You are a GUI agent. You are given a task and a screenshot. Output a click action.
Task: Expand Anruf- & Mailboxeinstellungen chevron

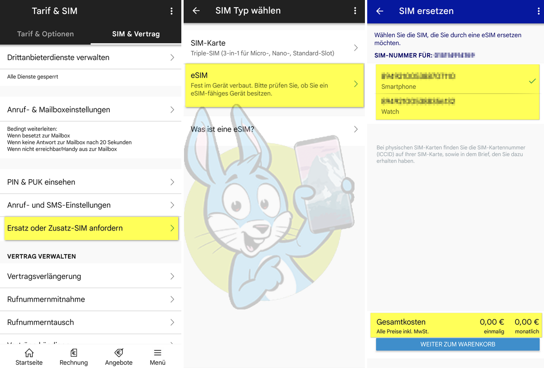(172, 110)
